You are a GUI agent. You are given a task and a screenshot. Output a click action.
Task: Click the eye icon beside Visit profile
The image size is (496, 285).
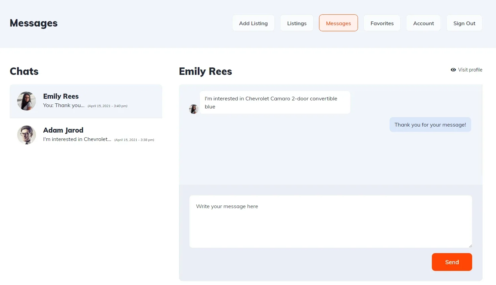[453, 70]
